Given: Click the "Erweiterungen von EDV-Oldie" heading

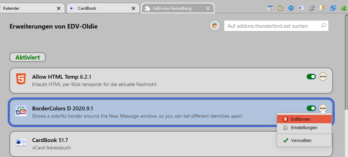Looking at the screenshot, I should (x=53, y=26).
